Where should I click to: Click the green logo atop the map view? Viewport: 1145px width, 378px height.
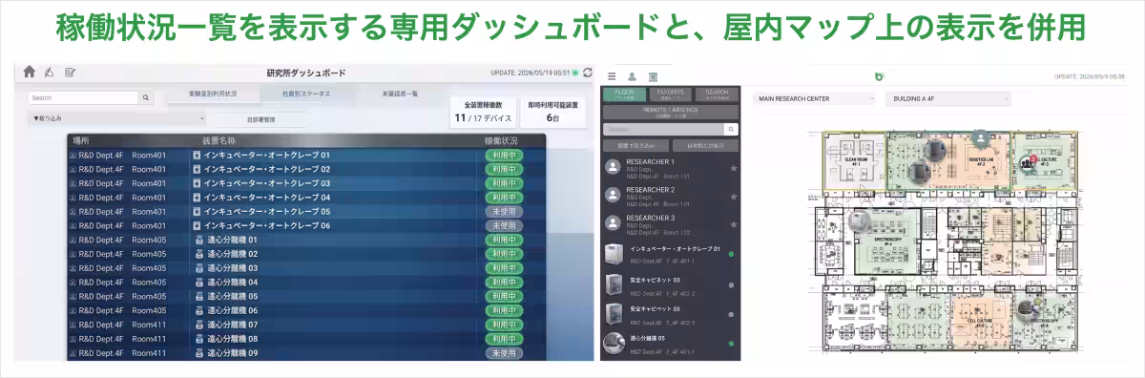[879, 75]
